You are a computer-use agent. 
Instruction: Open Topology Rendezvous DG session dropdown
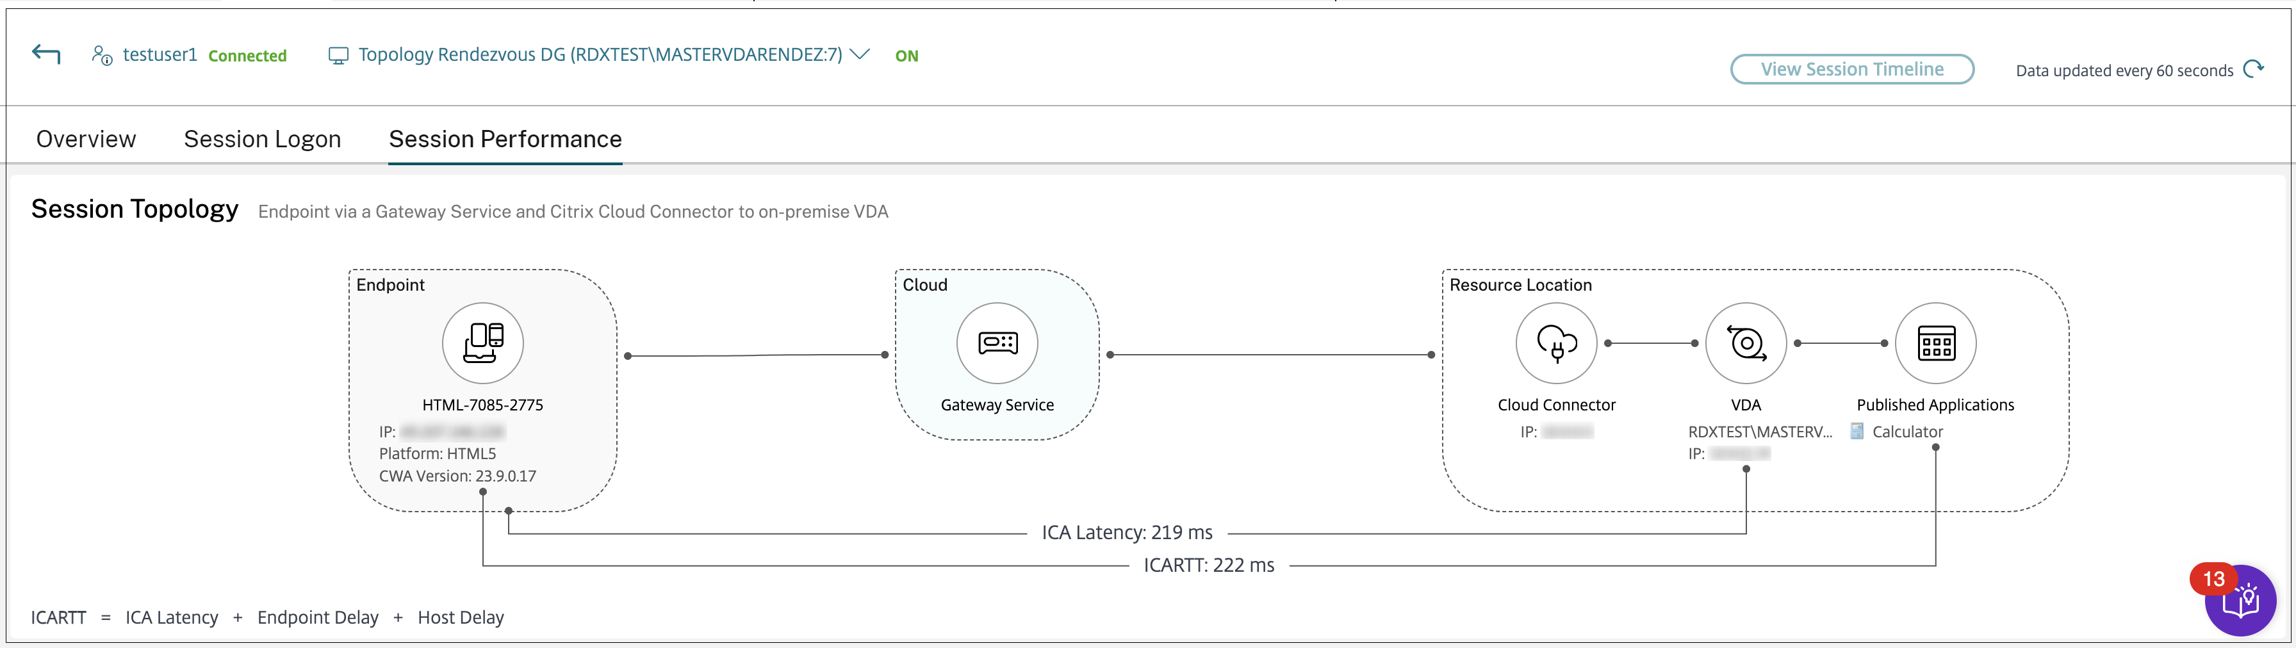point(599,54)
